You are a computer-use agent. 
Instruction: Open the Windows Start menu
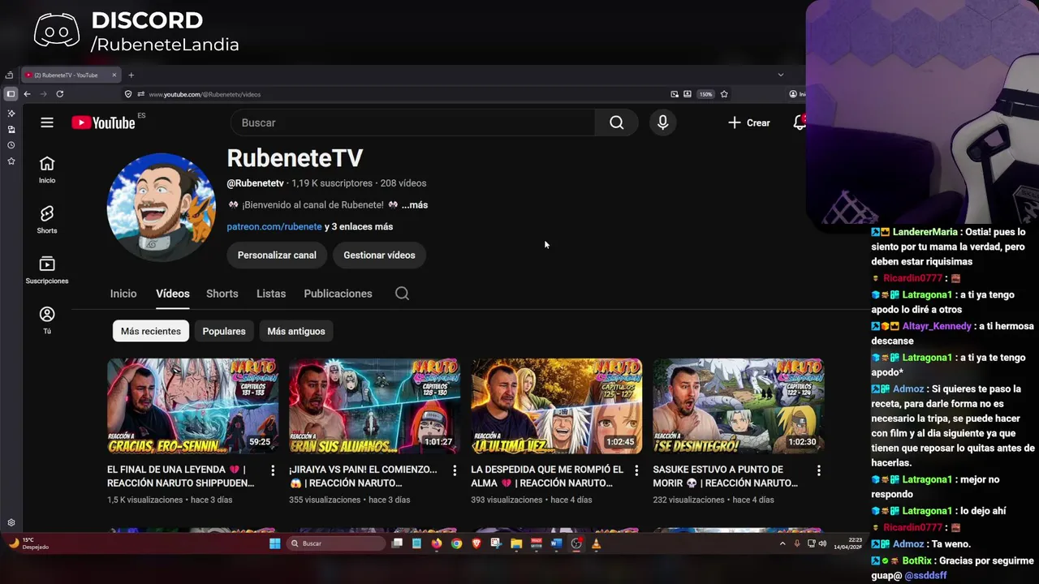[274, 543]
